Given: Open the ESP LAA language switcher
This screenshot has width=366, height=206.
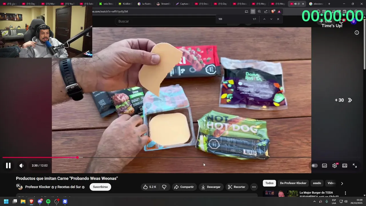Looking at the screenshot, I should [334, 201].
